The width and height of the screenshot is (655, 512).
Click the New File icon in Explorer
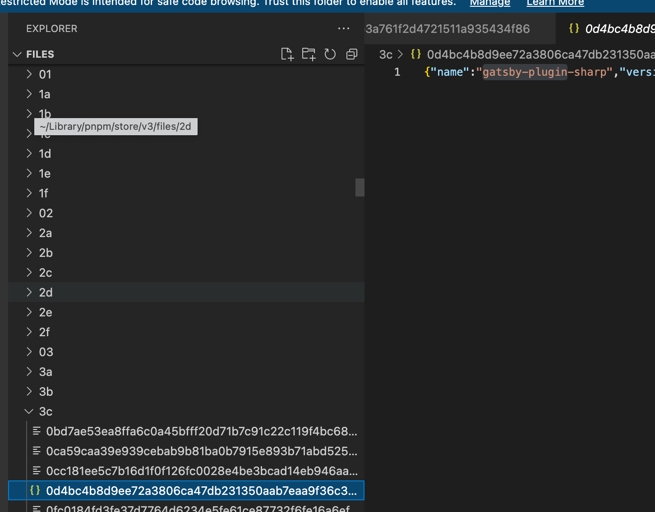(x=287, y=55)
